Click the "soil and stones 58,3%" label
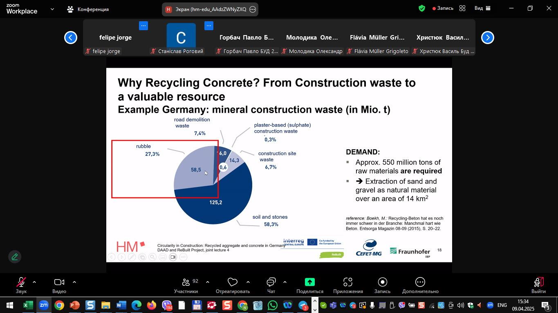Viewport: 558px width, 313px height. [270, 221]
